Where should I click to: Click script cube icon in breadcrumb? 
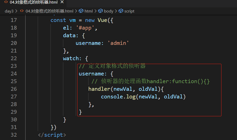pos(121,11)
